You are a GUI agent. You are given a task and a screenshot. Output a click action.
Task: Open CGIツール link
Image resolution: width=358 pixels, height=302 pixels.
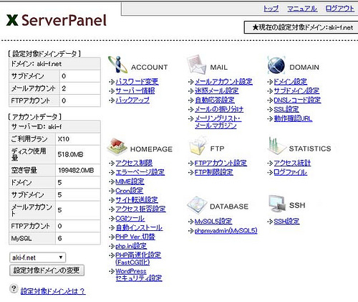pos(130,218)
